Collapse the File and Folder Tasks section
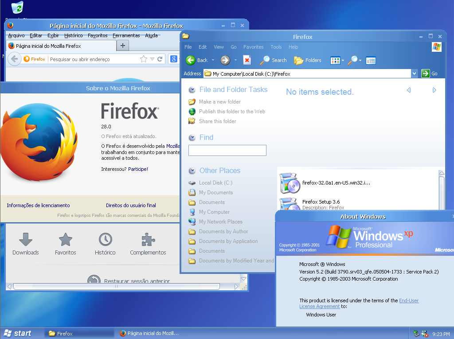The height and width of the screenshot is (339, 454). pyautogui.click(x=192, y=90)
